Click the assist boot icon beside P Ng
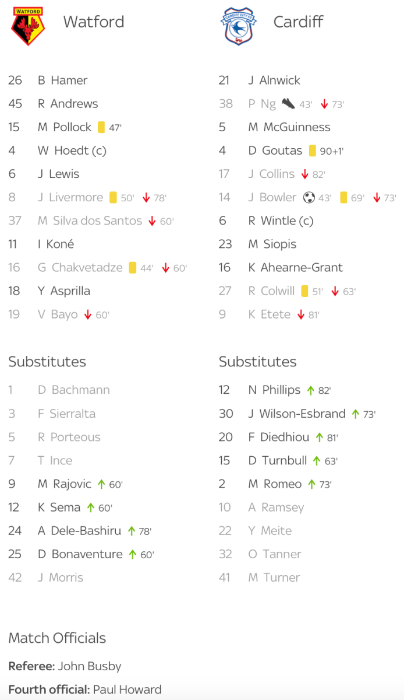This screenshot has width=404, height=700. coord(288,104)
